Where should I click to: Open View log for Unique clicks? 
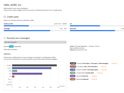click(x=104, y=70)
